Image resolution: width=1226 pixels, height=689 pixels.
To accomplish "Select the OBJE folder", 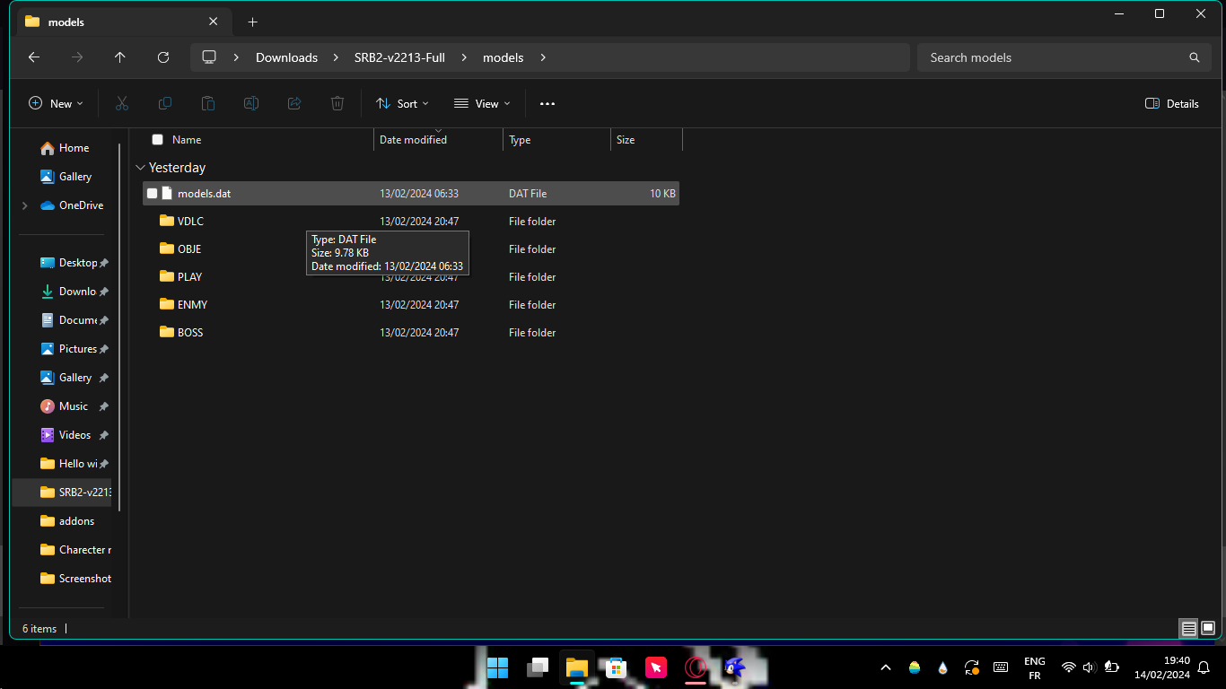I will click(411, 249).
